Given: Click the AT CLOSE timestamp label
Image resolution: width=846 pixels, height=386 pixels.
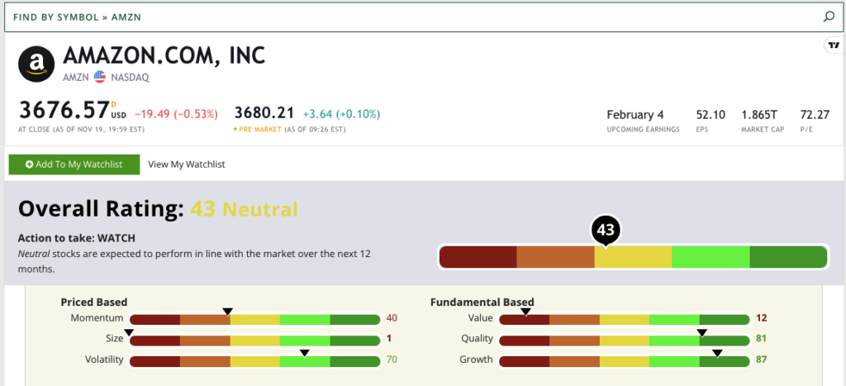Looking at the screenshot, I should (81, 130).
